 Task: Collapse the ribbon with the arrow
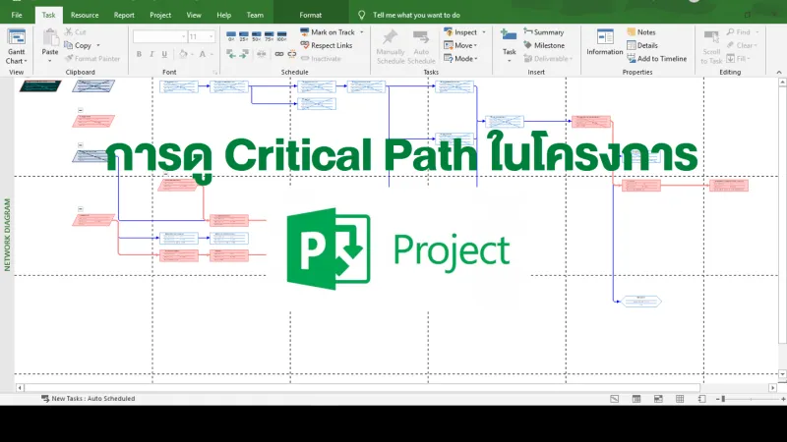pos(779,72)
